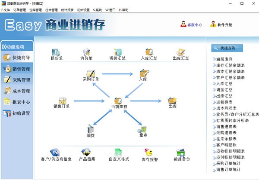Click the 采购订单 icon
The width and height of the screenshot is (259, 180).
tap(91, 76)
